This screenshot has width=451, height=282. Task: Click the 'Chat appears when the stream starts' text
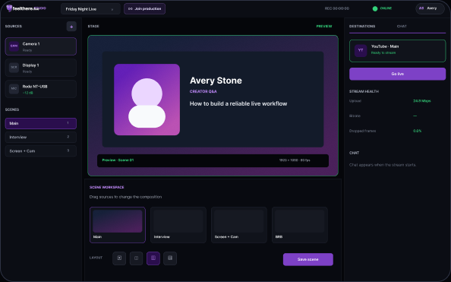383,165
